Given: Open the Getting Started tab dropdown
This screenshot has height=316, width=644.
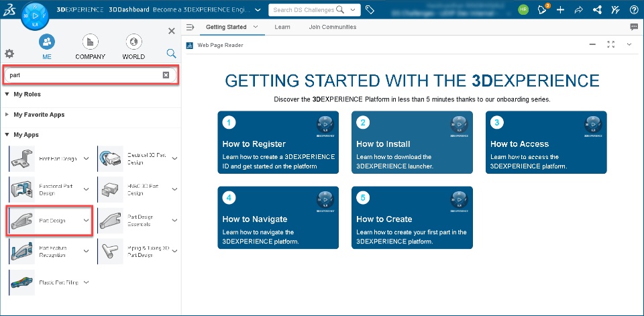Looking at the screenshot, I should click(256, 27).
